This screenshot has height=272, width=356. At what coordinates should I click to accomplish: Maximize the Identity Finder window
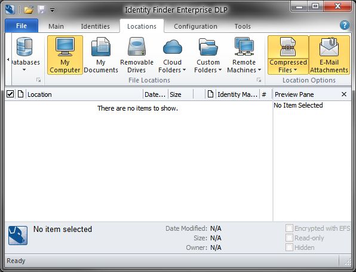click(315, 7)
